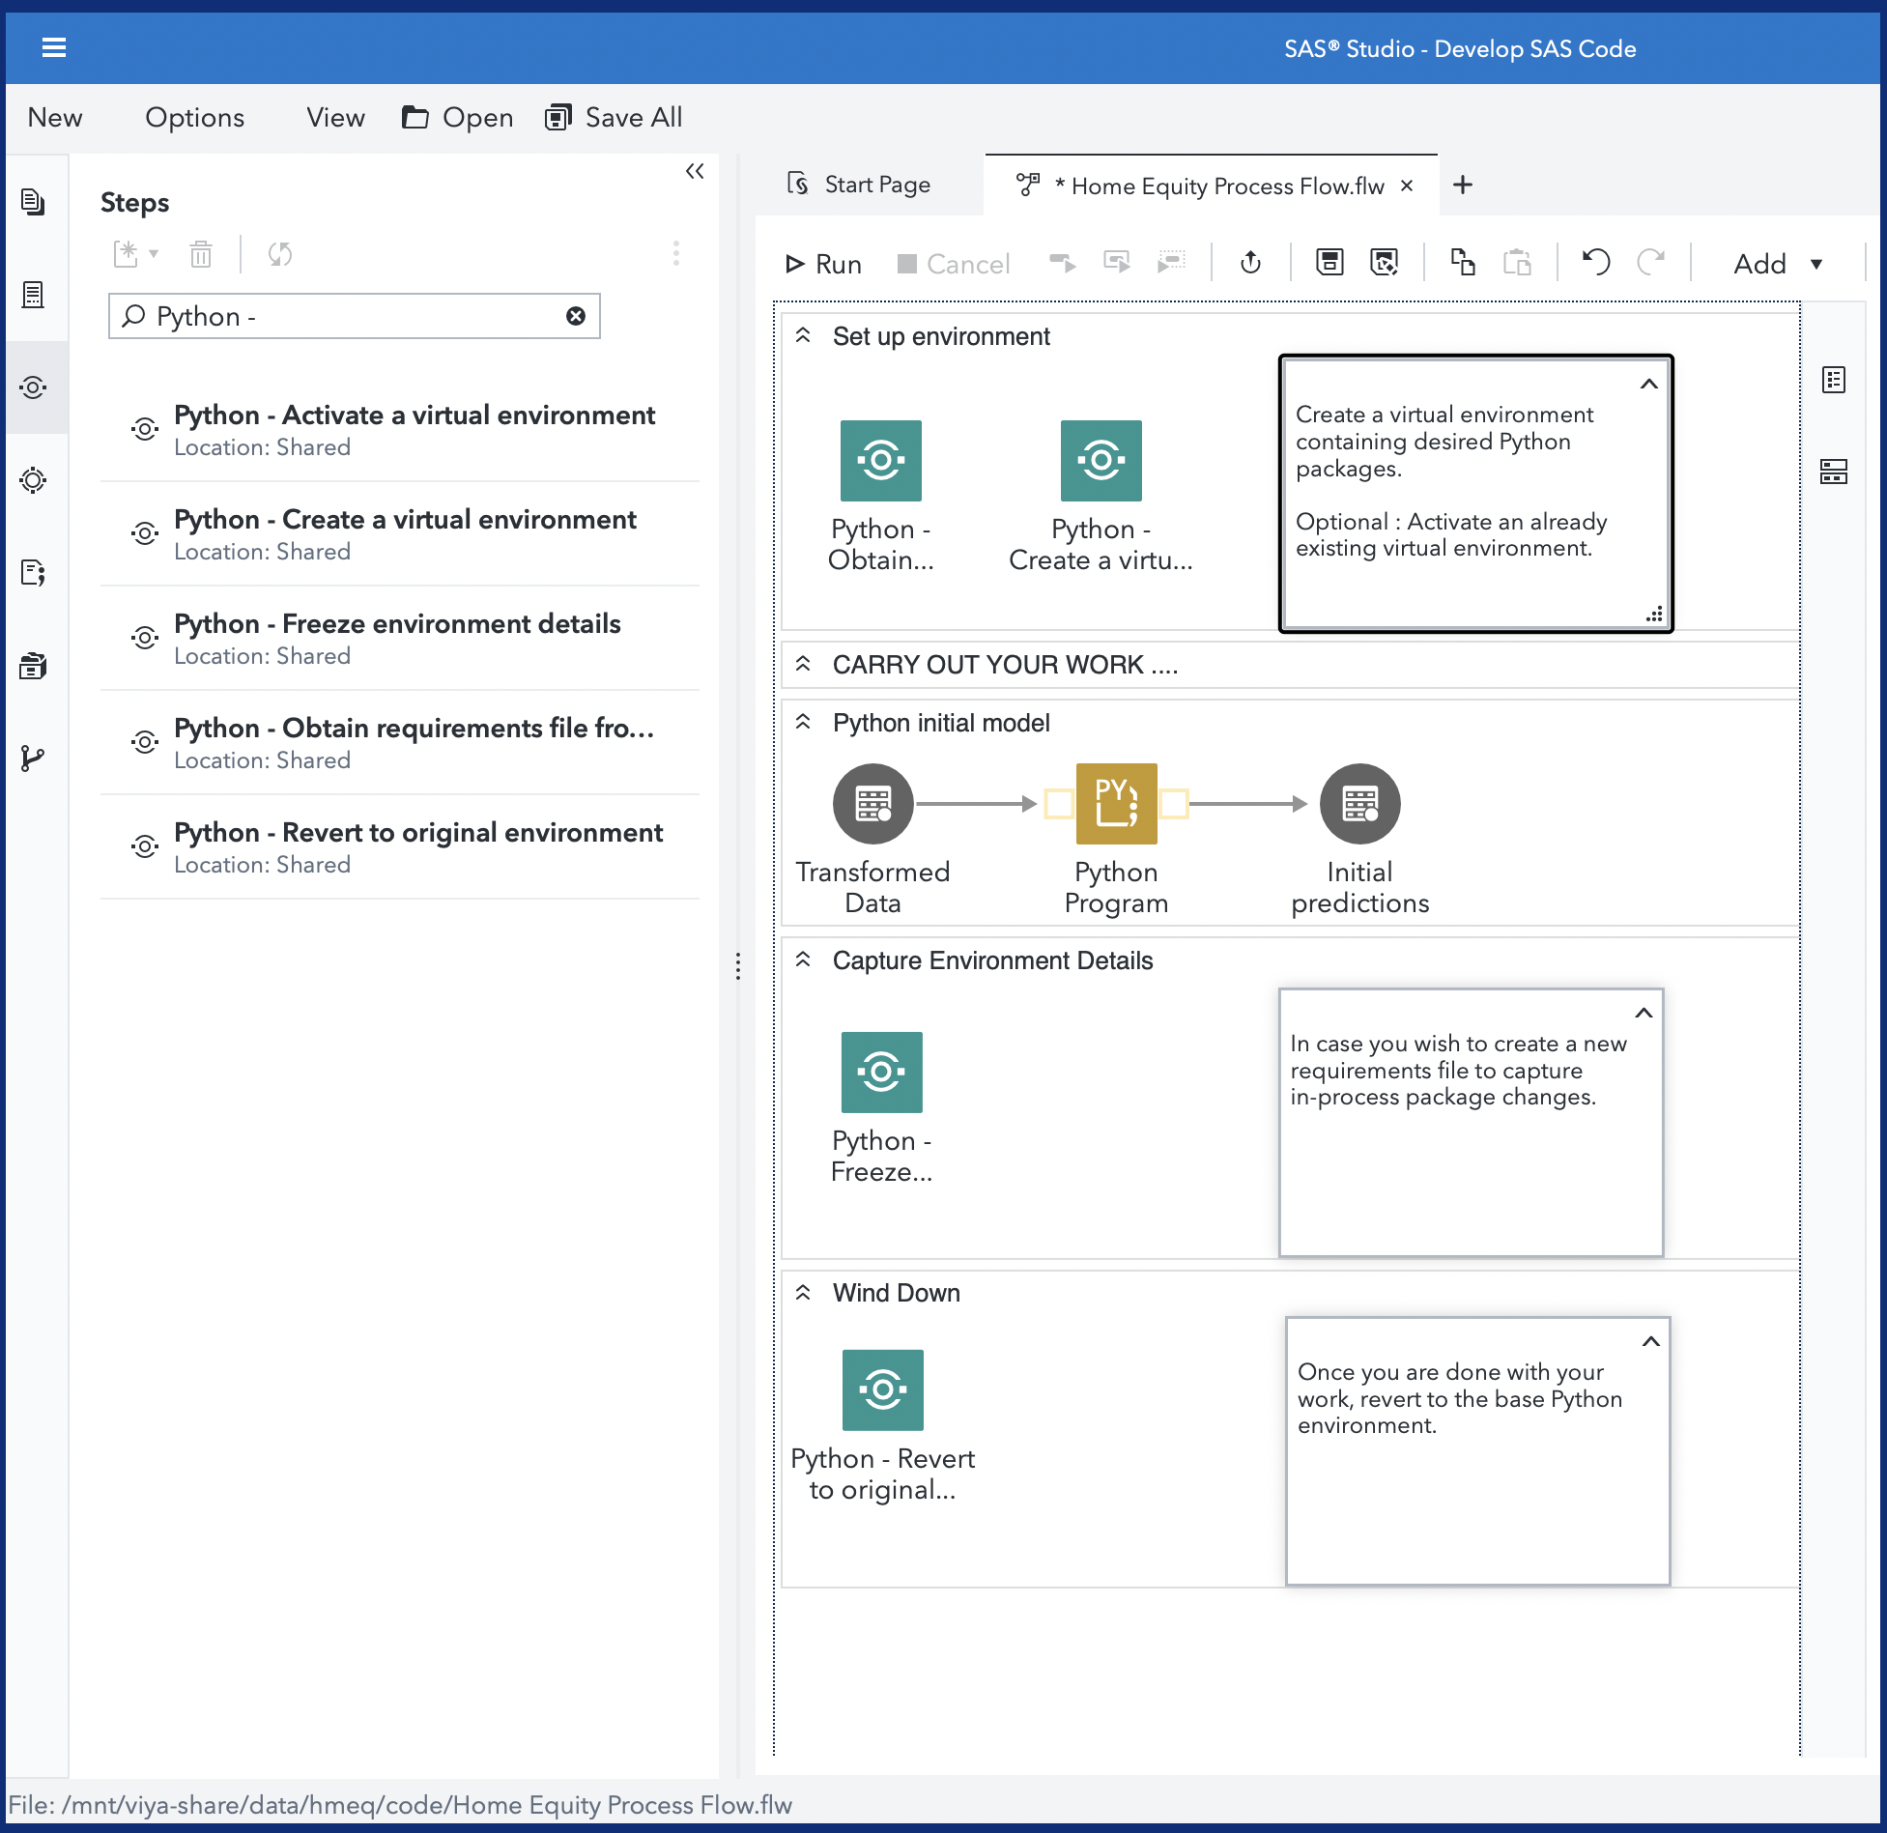Click the redo arrow in flow toolbar

(1651, 263)
